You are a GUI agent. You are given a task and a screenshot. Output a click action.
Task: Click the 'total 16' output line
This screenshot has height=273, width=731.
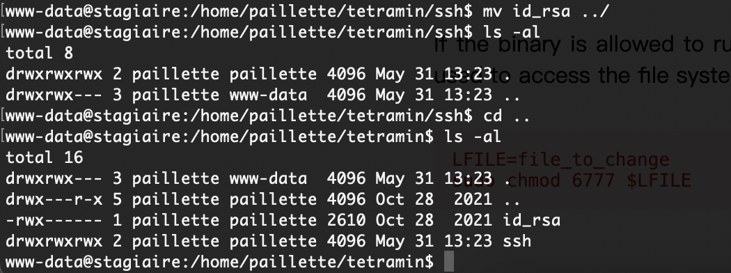coord(45,157)
